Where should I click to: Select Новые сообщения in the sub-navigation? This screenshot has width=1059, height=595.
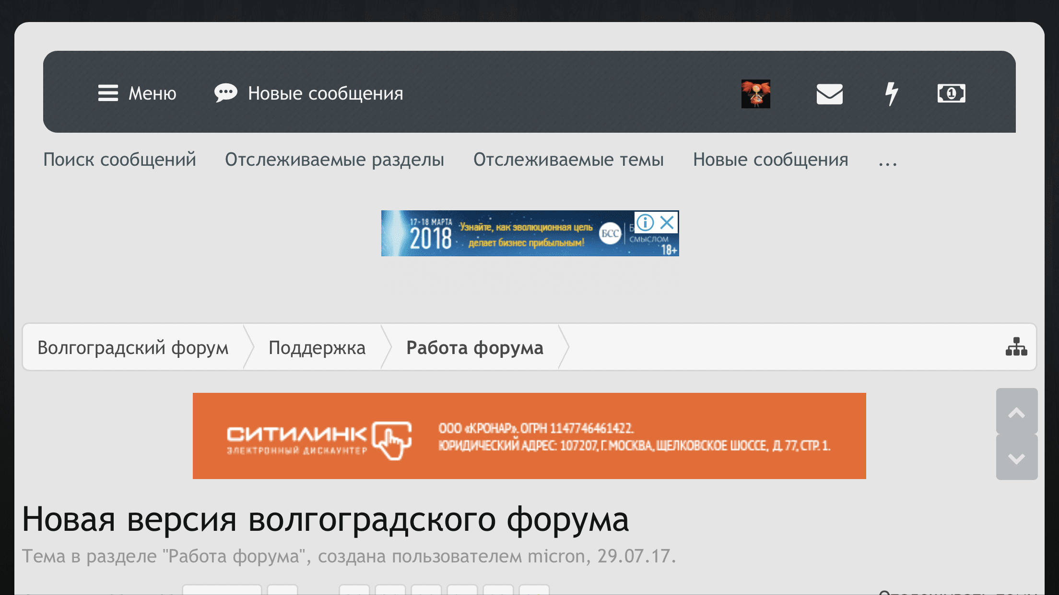click(770, 160)
